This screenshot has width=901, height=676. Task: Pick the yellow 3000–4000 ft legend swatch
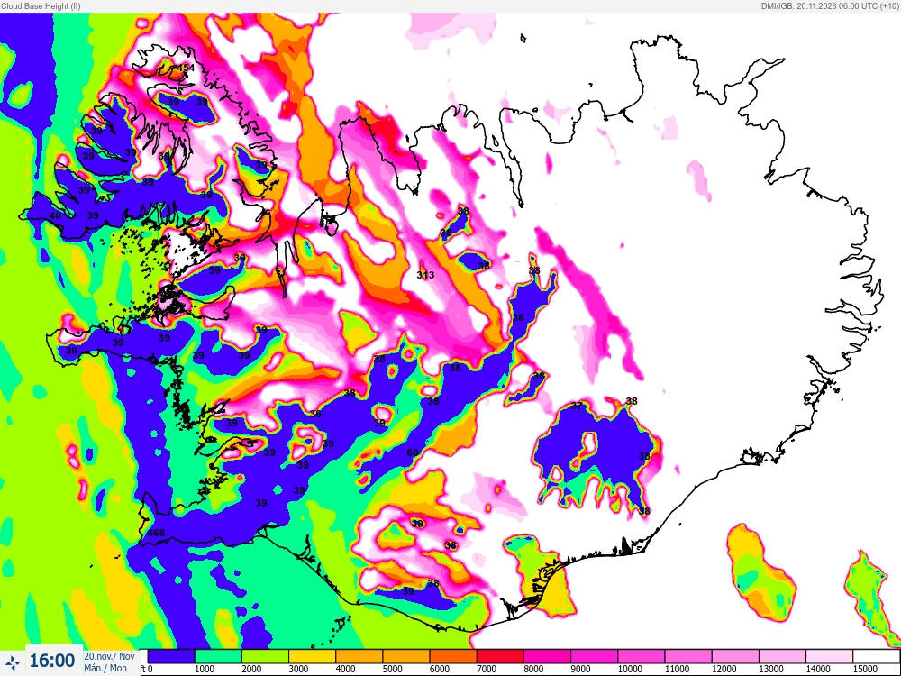[x=312, y=656]
